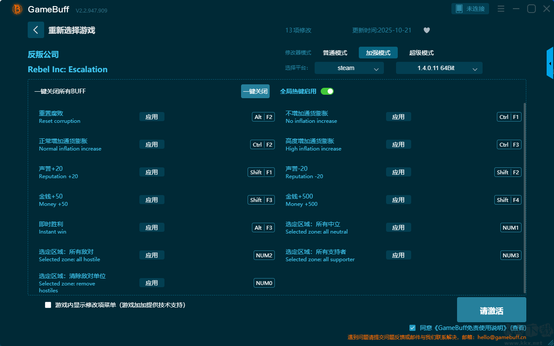Click the heart favorite icon
Screen dimensions: 554x346
(426, 30)
